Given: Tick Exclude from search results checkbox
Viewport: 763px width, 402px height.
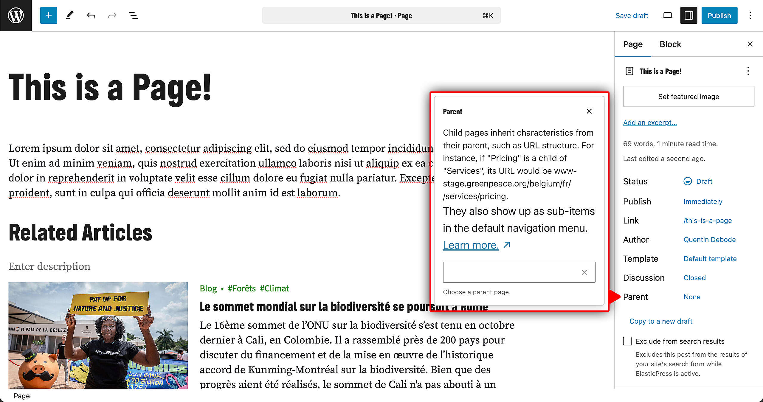Looking at the screenshot, I should 627,341.
